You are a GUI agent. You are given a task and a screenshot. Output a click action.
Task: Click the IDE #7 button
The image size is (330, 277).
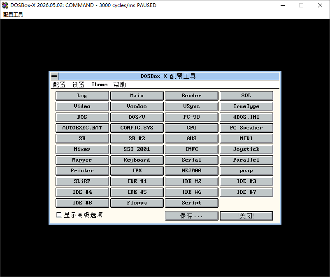246,192
